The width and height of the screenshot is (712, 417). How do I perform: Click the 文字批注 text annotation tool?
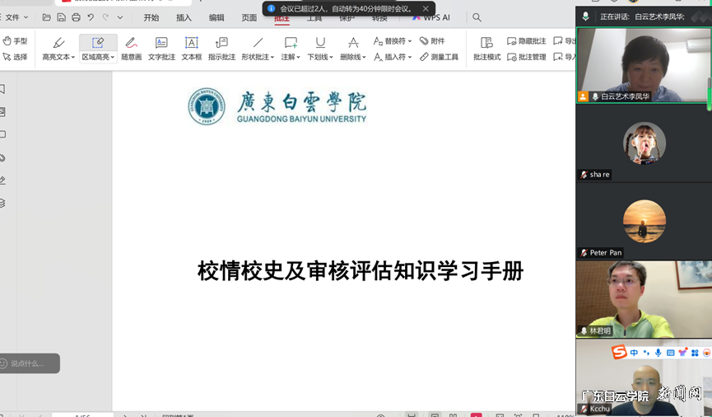161,48
